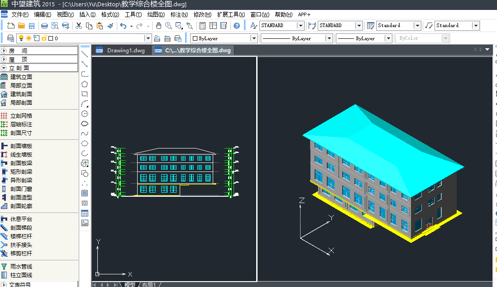Select the Line draw tool
The height and width of the screenshot is (287, 497).
[85, 54]
